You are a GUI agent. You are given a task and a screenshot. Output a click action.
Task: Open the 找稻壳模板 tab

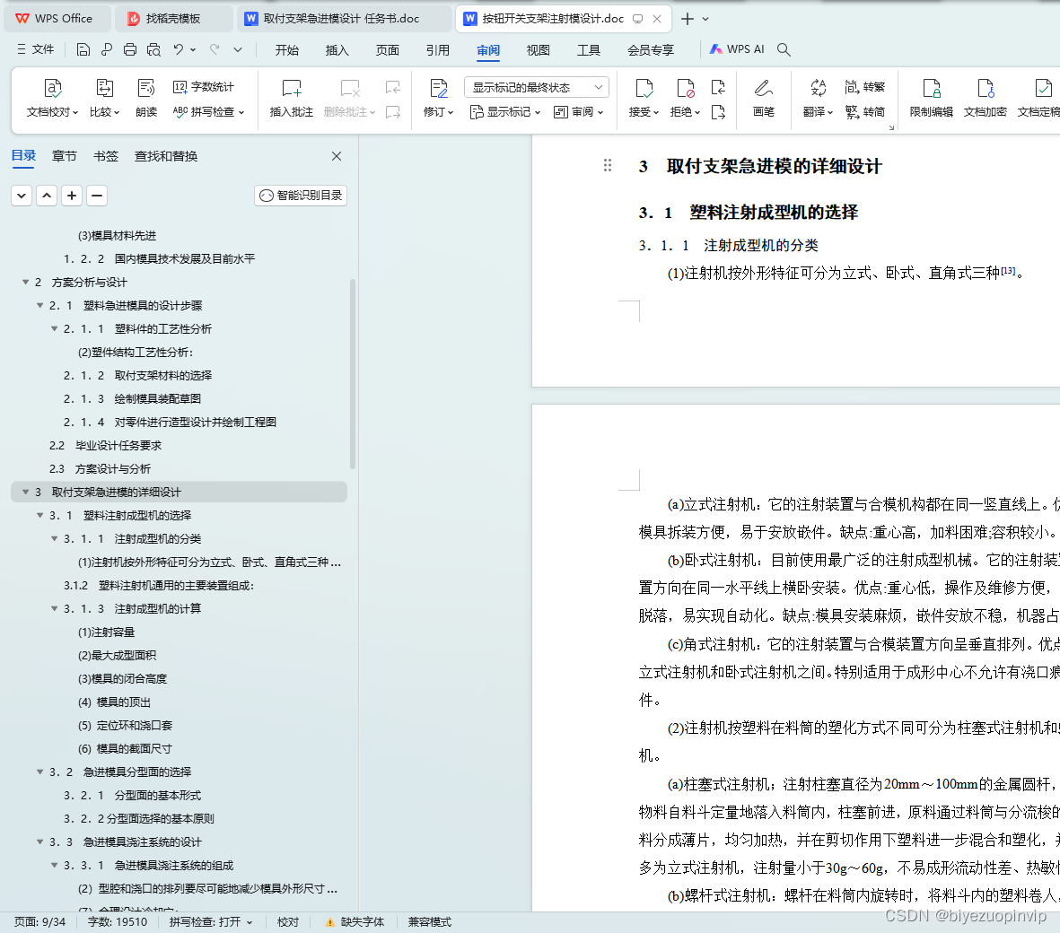pos(174,19)
